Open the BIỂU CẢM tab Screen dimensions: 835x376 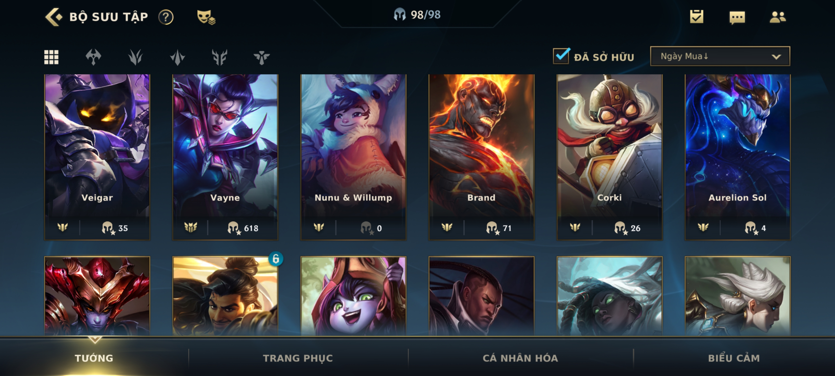[734, 358]
